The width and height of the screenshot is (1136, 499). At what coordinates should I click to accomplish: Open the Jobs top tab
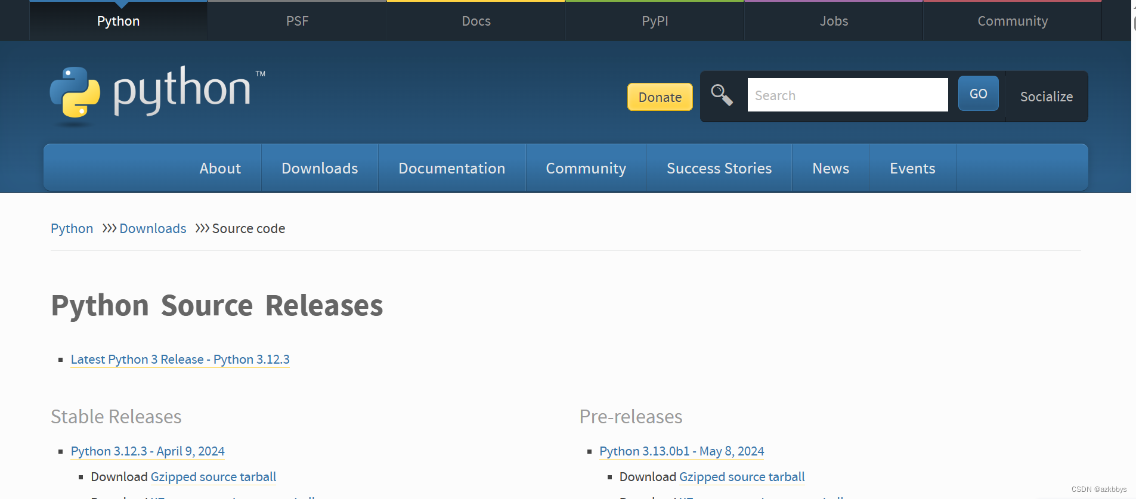[834, 21]
